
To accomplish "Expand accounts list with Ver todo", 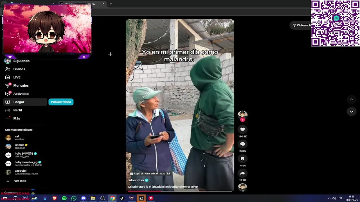I will pos(20,181).
